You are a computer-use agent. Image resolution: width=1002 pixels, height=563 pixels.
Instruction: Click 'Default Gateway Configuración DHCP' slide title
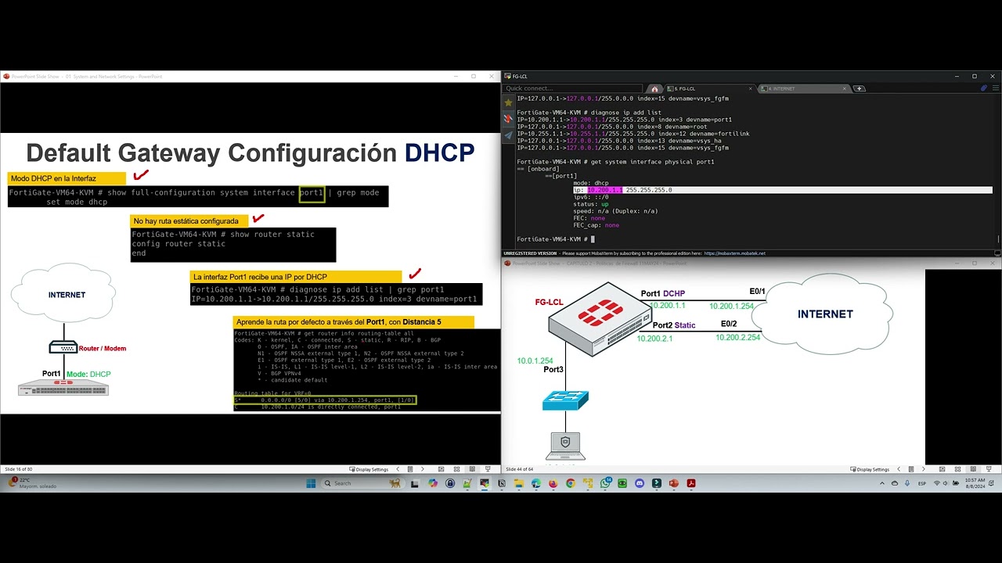pyautogui.click(x=250, y=152)
